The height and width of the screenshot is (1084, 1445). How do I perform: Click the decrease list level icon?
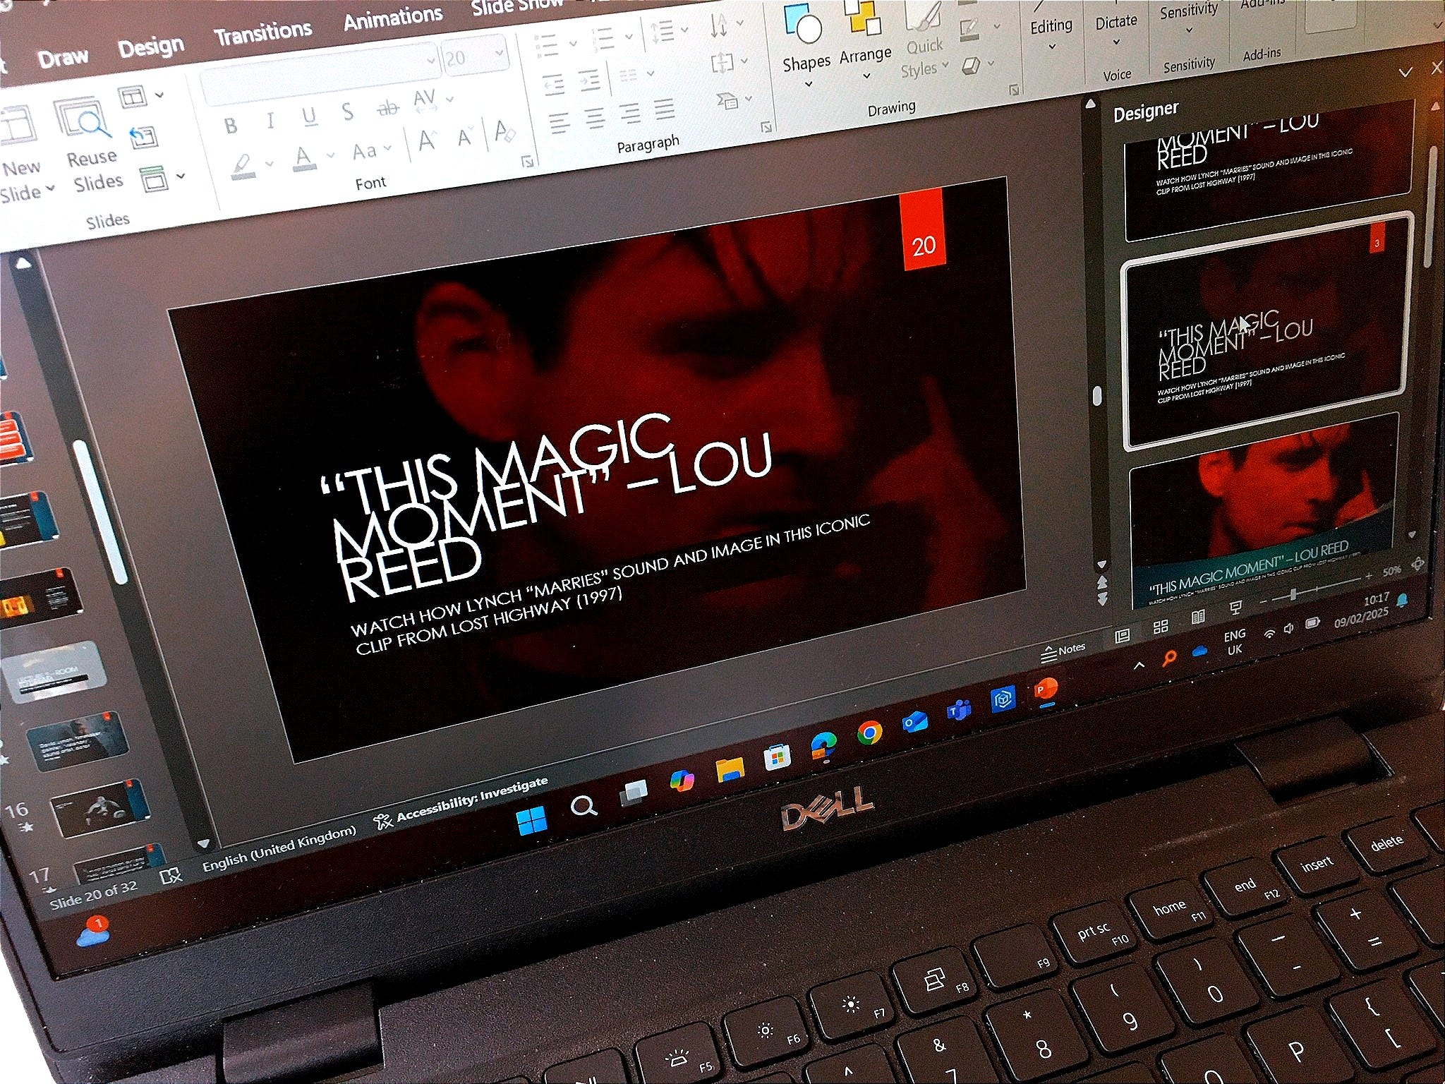click(555, 85)
